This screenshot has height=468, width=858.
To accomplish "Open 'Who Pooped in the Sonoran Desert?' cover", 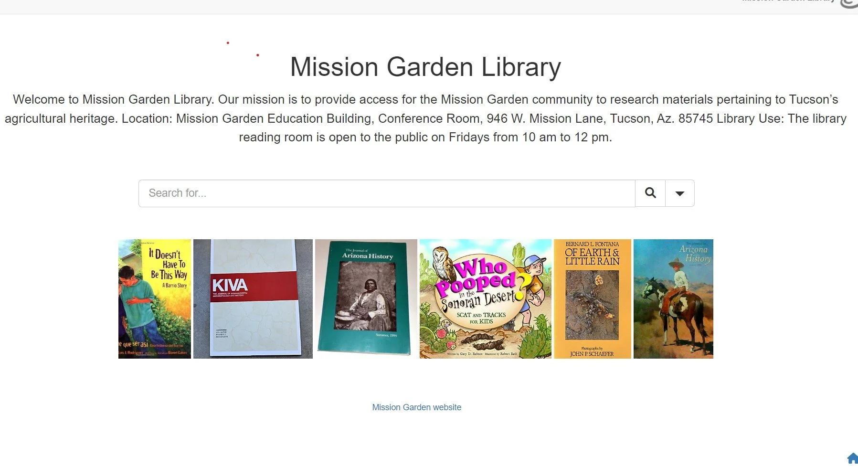I will 486,299.
